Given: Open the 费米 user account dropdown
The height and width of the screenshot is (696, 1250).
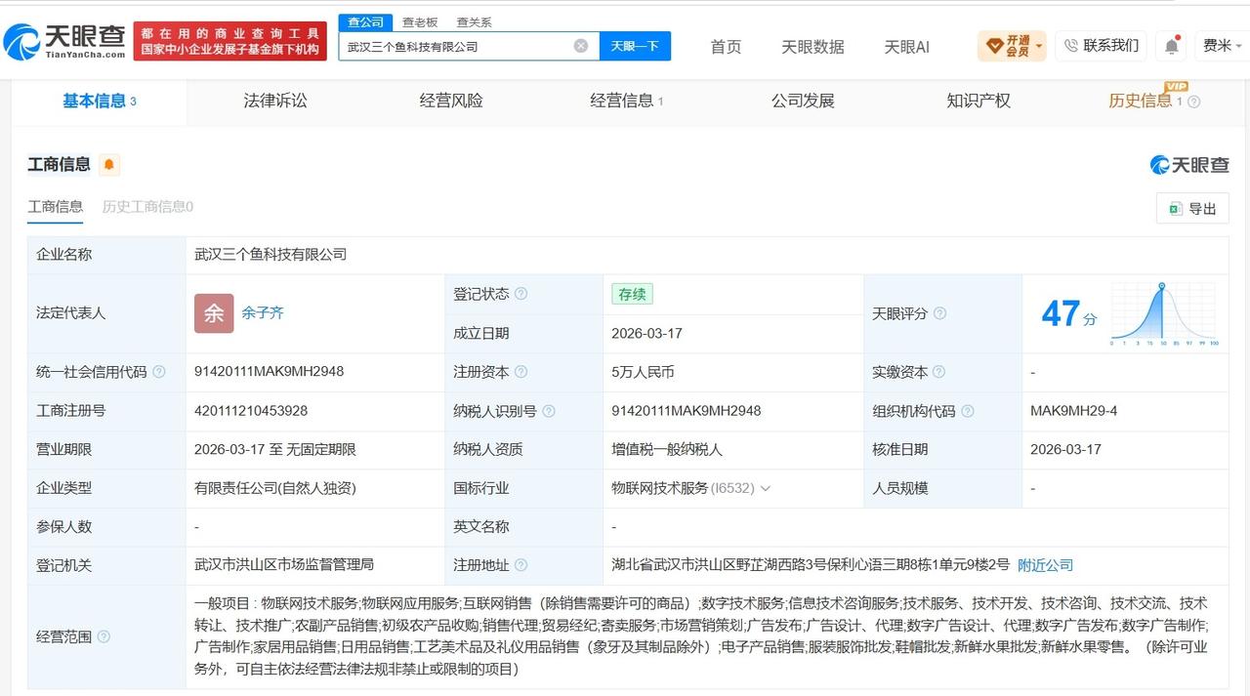Looking at the screenshot, I should 1223,46.
